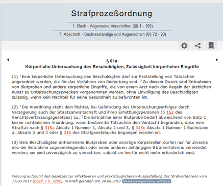Bookmark this paragraph with the bookmark icon
This screenshot has width=223, height=186.
point(211,45)
